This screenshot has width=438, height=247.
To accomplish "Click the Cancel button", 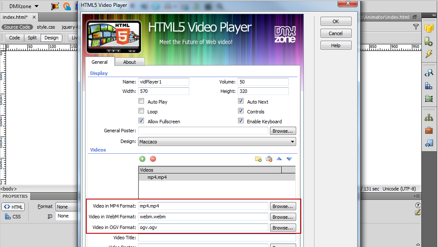I will coord(336,33).
